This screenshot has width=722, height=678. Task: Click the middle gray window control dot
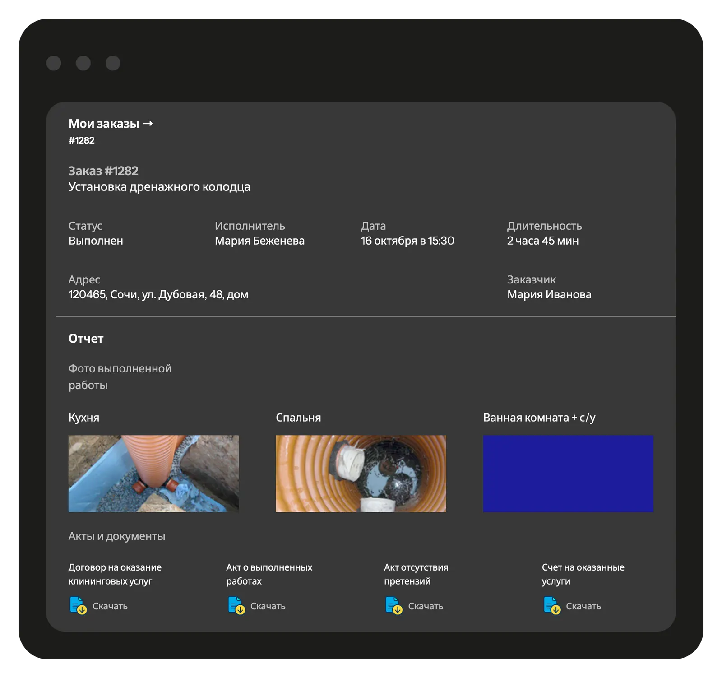(83, 63)
